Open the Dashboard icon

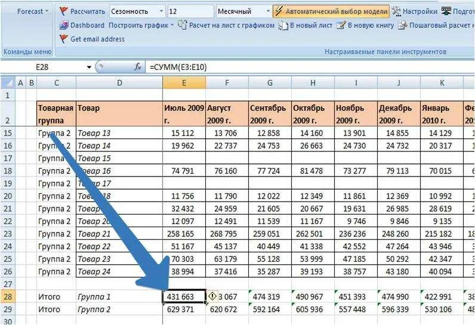tap(64, 26)
